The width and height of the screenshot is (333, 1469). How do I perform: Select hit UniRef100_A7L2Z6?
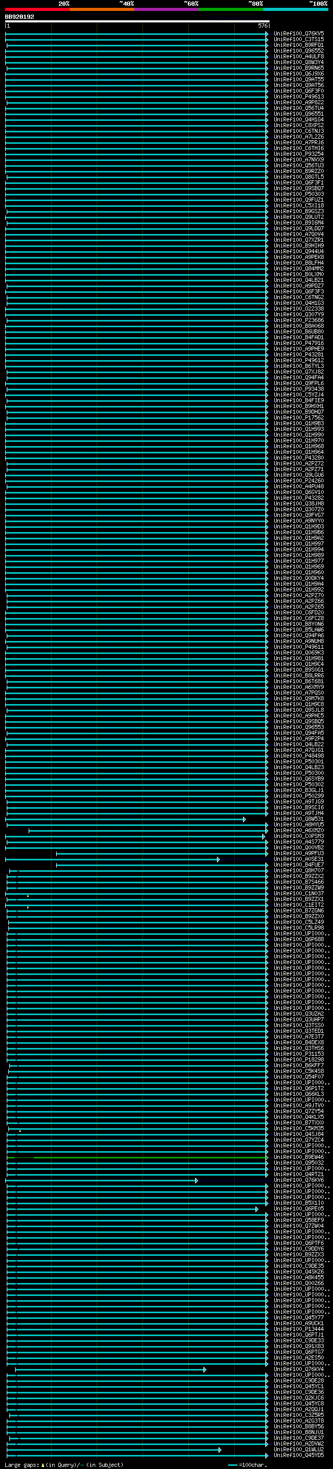pyautogui.click(x=299, y=137)
